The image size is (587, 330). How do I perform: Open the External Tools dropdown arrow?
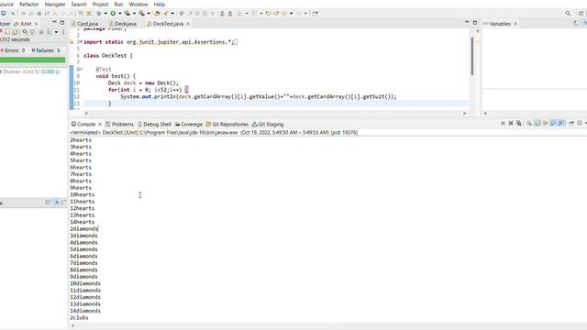tap(149, 13)
